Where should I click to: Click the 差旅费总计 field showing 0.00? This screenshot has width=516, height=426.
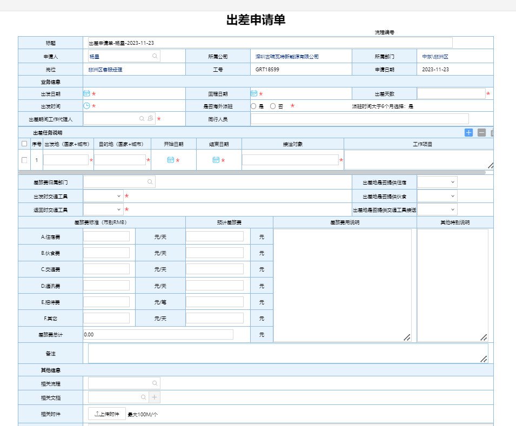point(158,334)
